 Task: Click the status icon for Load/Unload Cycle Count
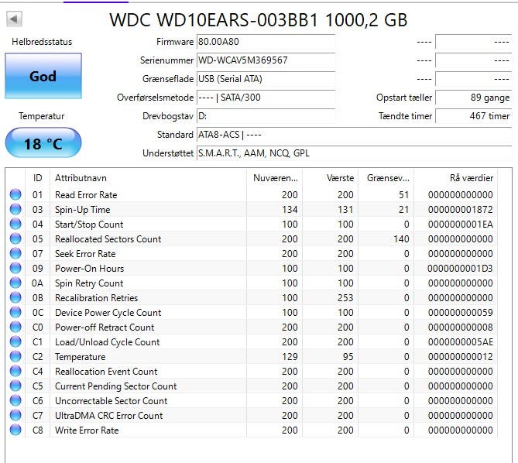[x=15, y=341]
